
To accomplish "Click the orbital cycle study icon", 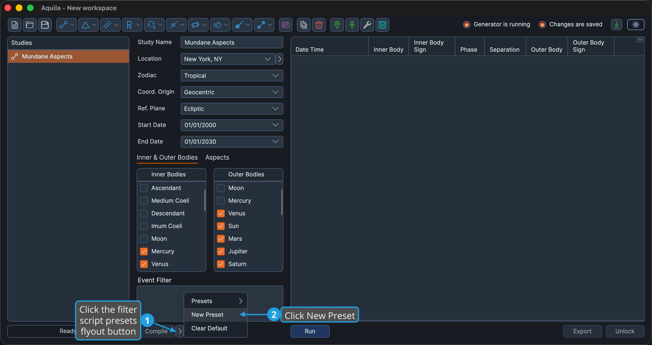I will coord(151,25).
